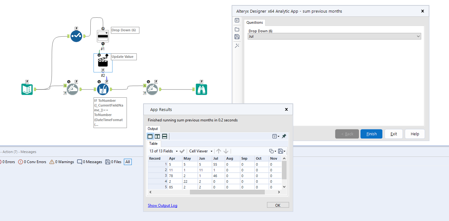Image resolution: width=449 pixels, height=221 pixels.
Task: Pin the results window
Action: point(284,136)
